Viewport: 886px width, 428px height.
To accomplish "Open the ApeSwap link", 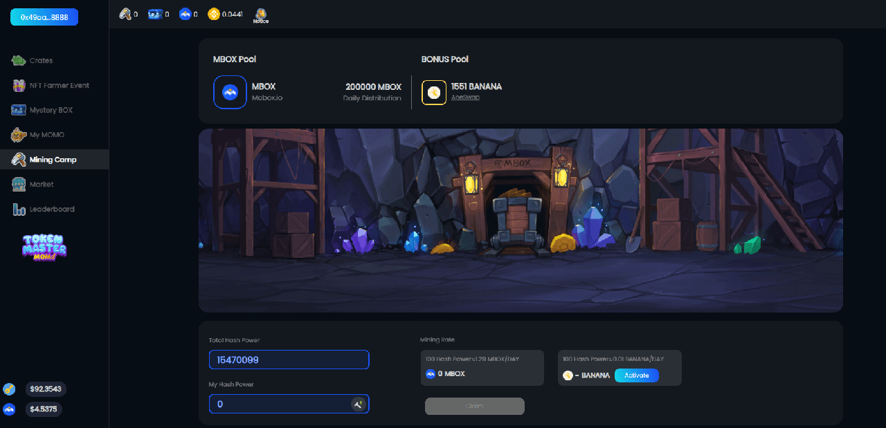I will (x=465, y=97).
